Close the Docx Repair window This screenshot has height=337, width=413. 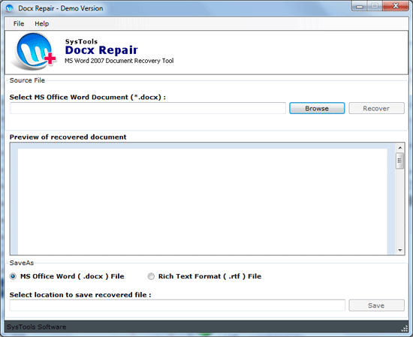pos(395,6)
